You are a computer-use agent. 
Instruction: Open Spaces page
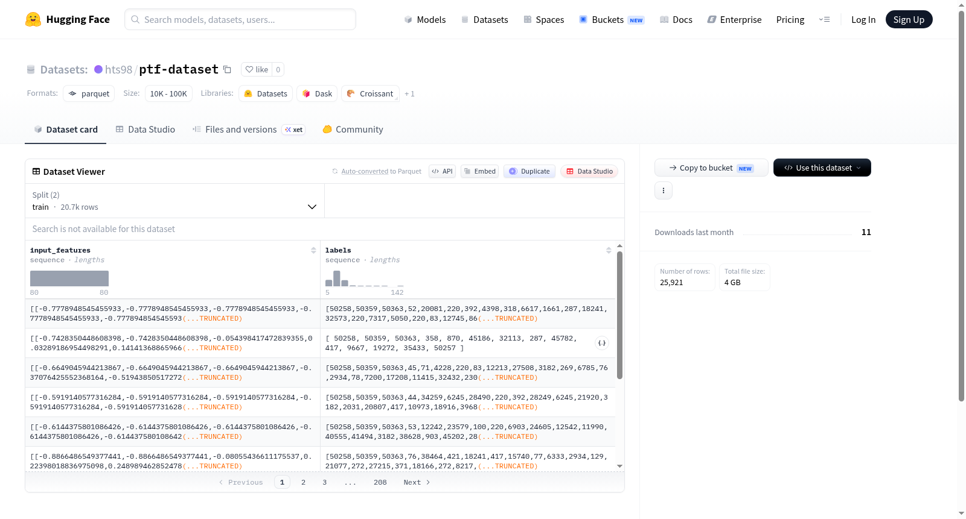(543, 19)
